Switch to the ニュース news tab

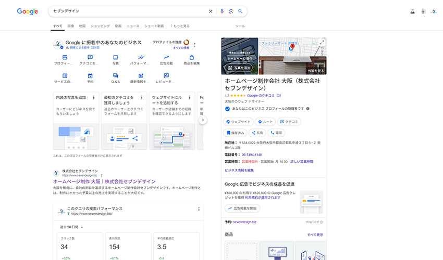coord(133,26)
